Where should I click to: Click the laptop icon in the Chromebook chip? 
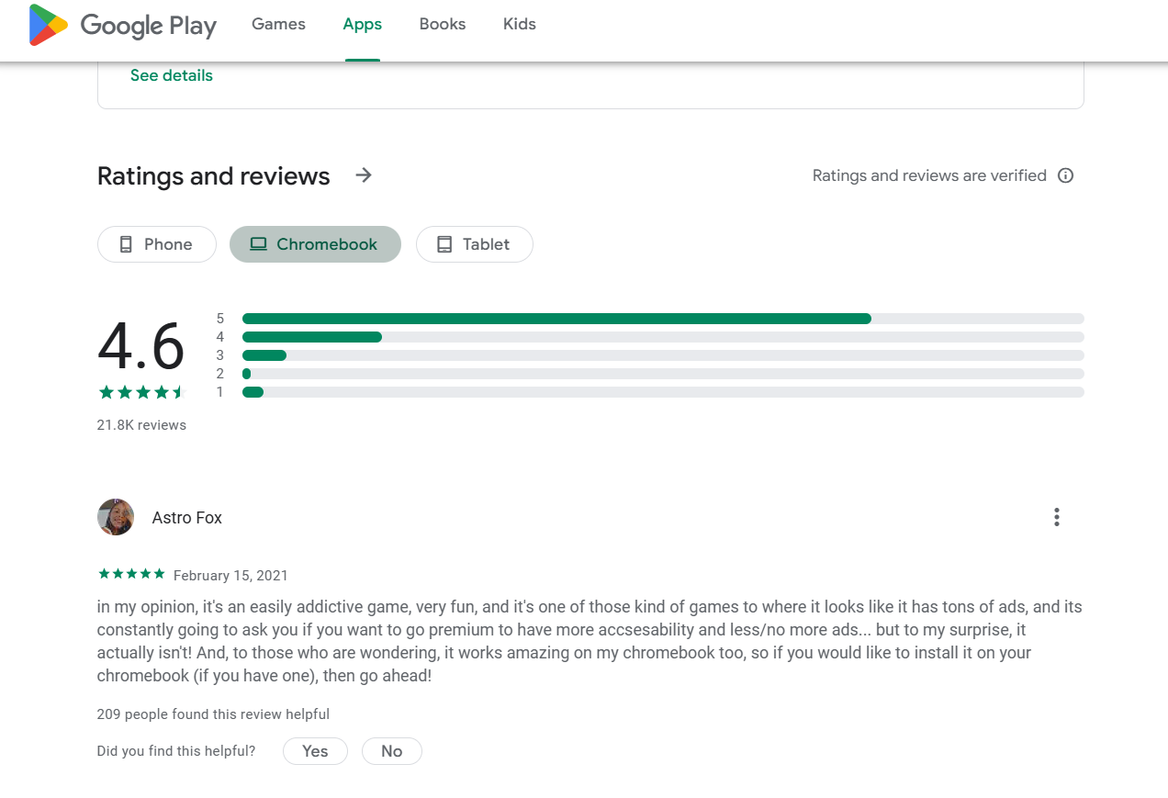[258, 244]
